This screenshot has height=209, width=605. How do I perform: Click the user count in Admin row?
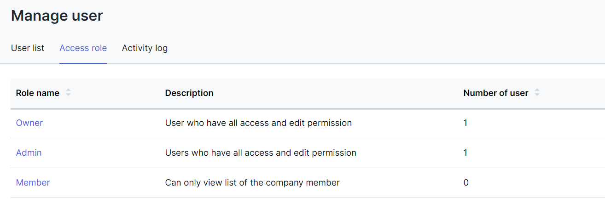(465, 153)
